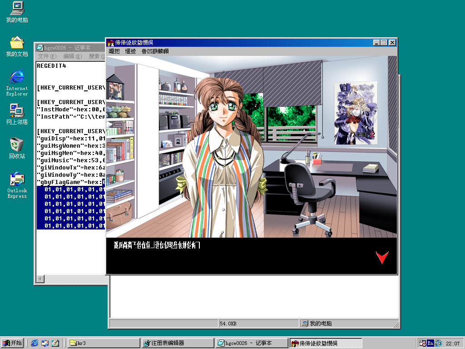The width and height of the screenshot is (465, 349).
Task: Click the red arrow to advance the dialogue
Action: (x=382, y=257)
